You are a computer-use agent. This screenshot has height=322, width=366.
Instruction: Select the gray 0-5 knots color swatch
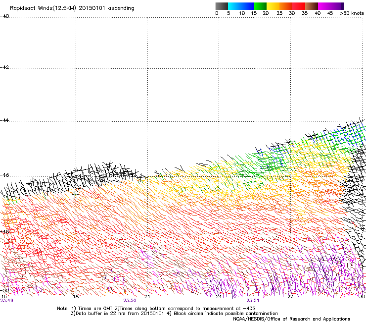pos(222,6)
